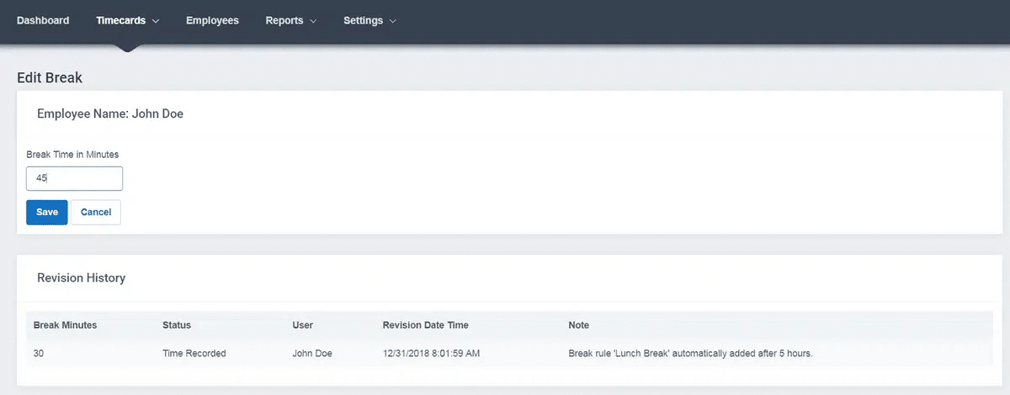
Task: Go to the Dashboard menu item
Action: [x=43, y=20]
